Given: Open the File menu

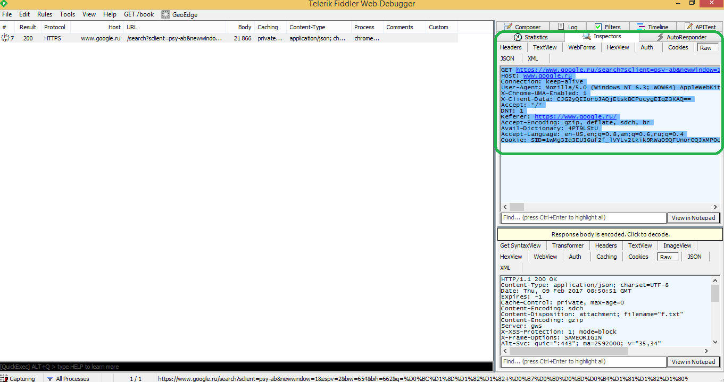Looking at the screenshot, I should pos(7,14).
